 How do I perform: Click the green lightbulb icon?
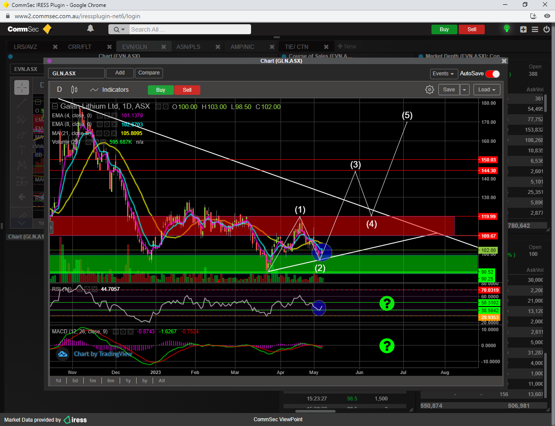[x=506, y=29]
